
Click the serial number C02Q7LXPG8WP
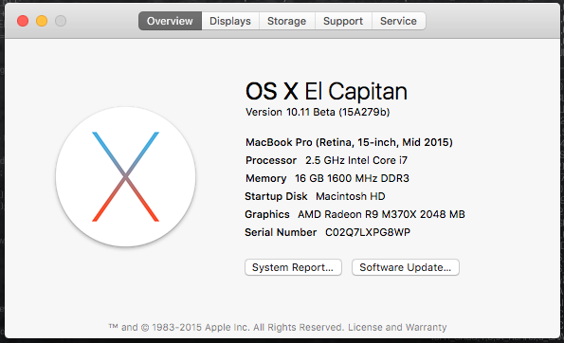click(368, 232)
